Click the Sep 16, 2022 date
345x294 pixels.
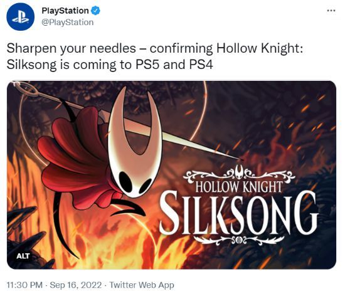click(x=76, y=285)
